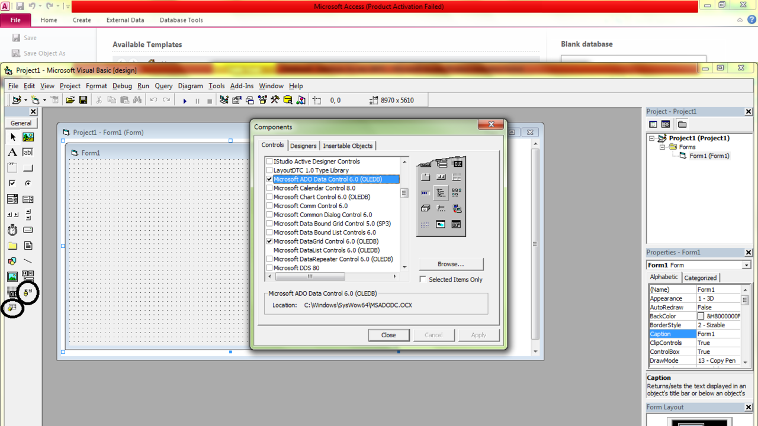Start the program with Run arrow
Screen dimensions: 758x426
pos(185,101)
